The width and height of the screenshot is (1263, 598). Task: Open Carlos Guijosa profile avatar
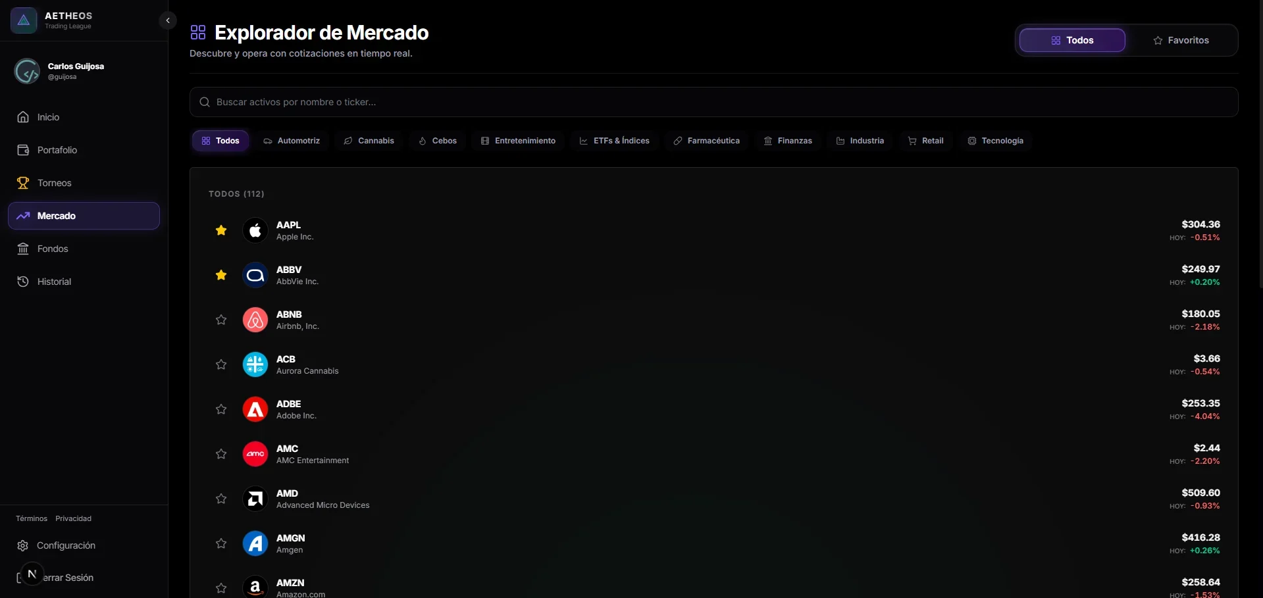coord(27,71)
